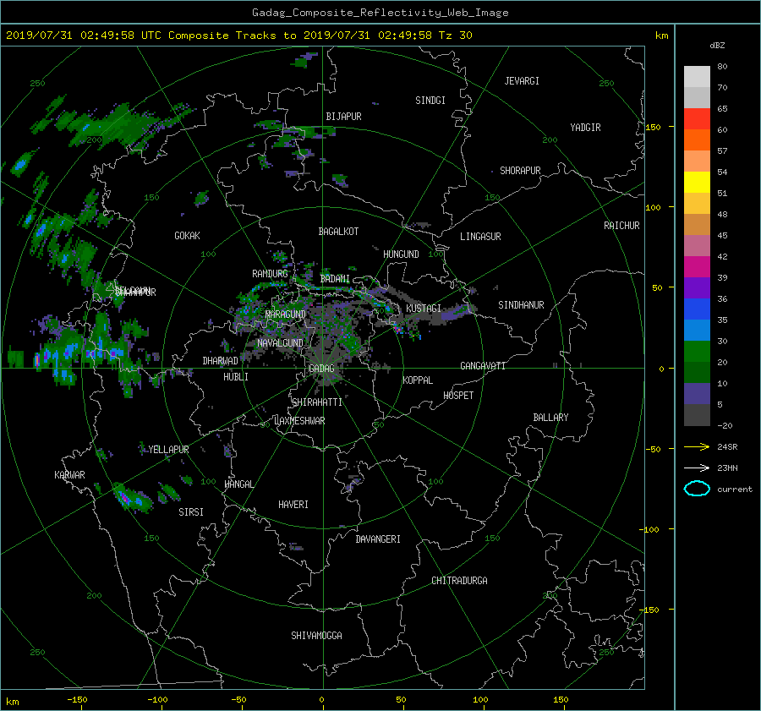Select the red 65-60 dBZ legend swatch
Image resolution: width=761 pixels, height=711 pixels.
coord(697,119)
